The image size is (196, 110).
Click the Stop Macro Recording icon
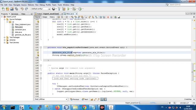[x=111, y=17]
